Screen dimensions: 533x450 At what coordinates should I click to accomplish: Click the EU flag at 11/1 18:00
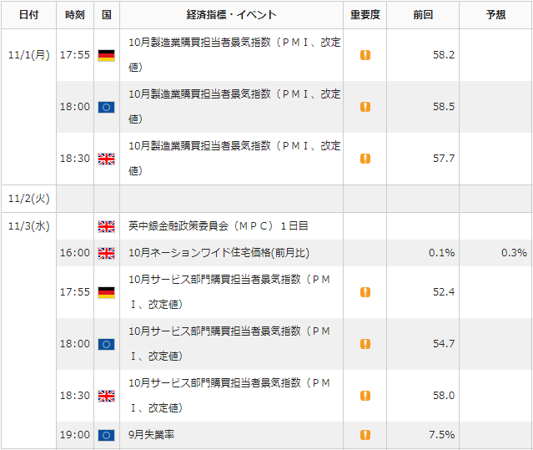tap(107, 107)
